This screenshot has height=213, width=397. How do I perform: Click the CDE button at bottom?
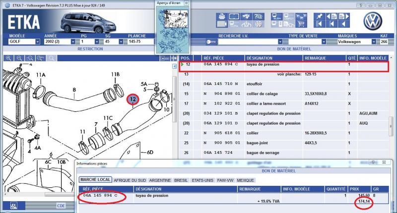61,206
